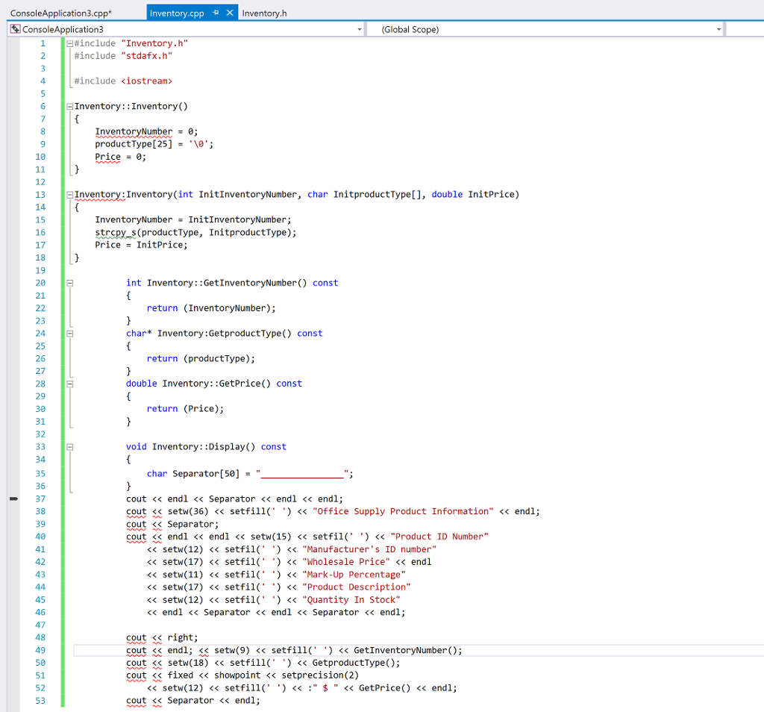Click productType[25] on line 9
The image size is (764, 712).
click(134, 144)
